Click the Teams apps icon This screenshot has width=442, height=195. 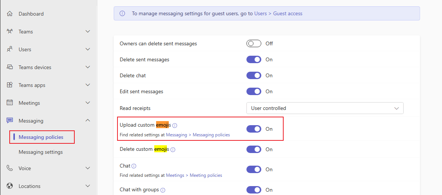(x=10, y=85)
